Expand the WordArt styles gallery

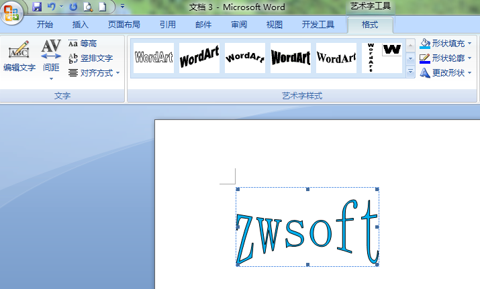pos(410,72)
